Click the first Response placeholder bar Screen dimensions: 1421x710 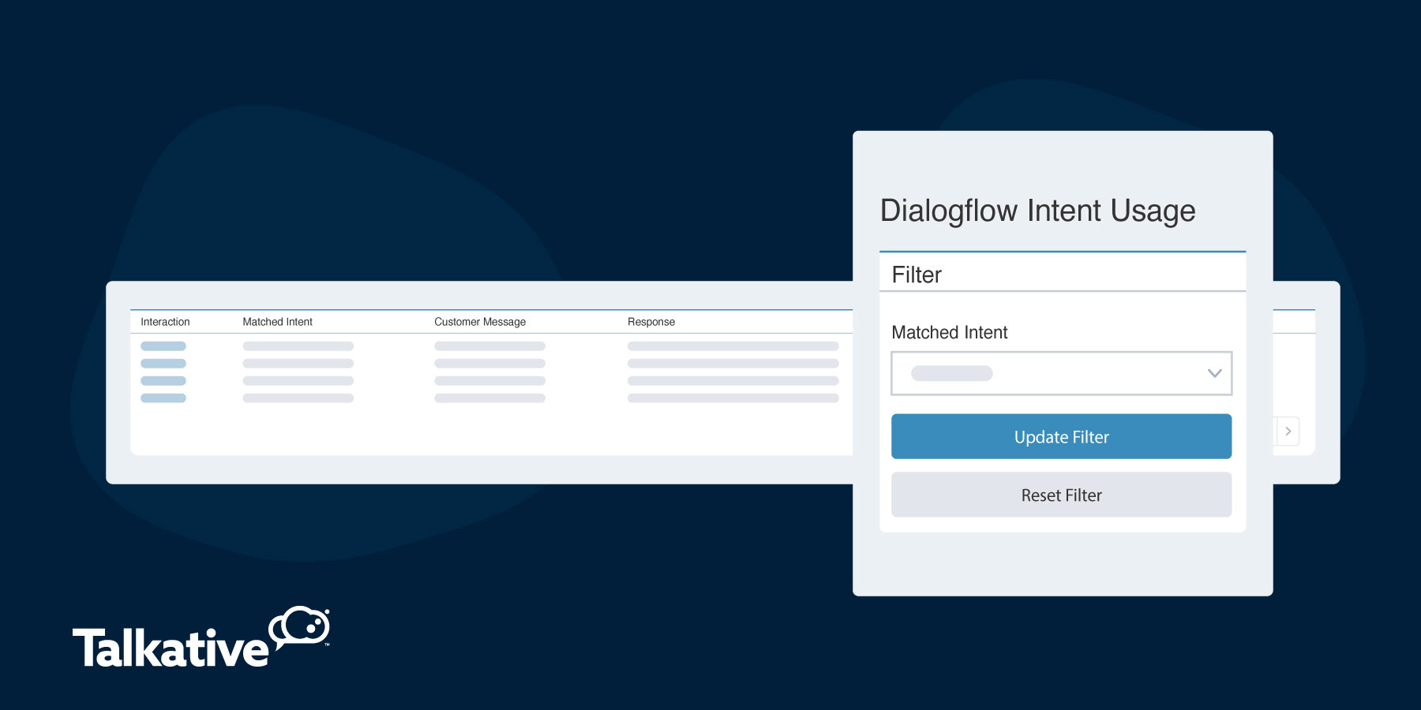(x=733, y=346)
